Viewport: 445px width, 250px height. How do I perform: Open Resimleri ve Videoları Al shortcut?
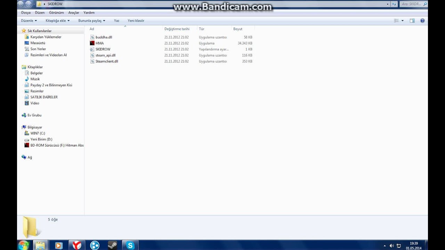(x=48, y=55)
